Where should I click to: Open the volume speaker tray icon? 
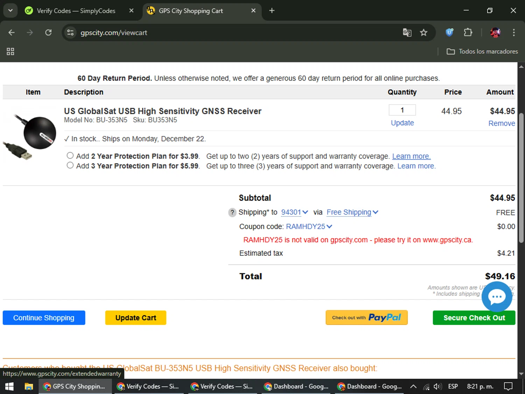pos(437,386)
